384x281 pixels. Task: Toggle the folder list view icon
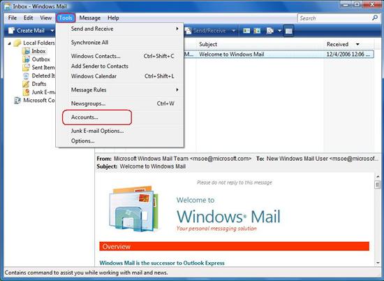pos(289,31)
